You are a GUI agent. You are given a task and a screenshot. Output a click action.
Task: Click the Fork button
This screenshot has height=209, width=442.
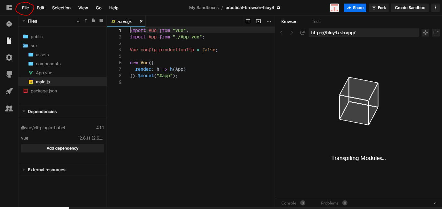click(x=379, y=8)
